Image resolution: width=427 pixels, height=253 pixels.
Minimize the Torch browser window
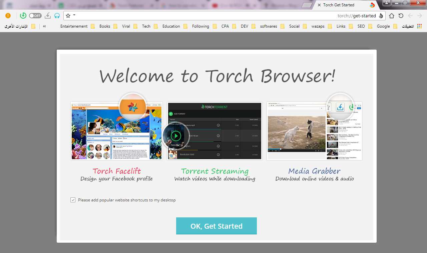(396, 3)
